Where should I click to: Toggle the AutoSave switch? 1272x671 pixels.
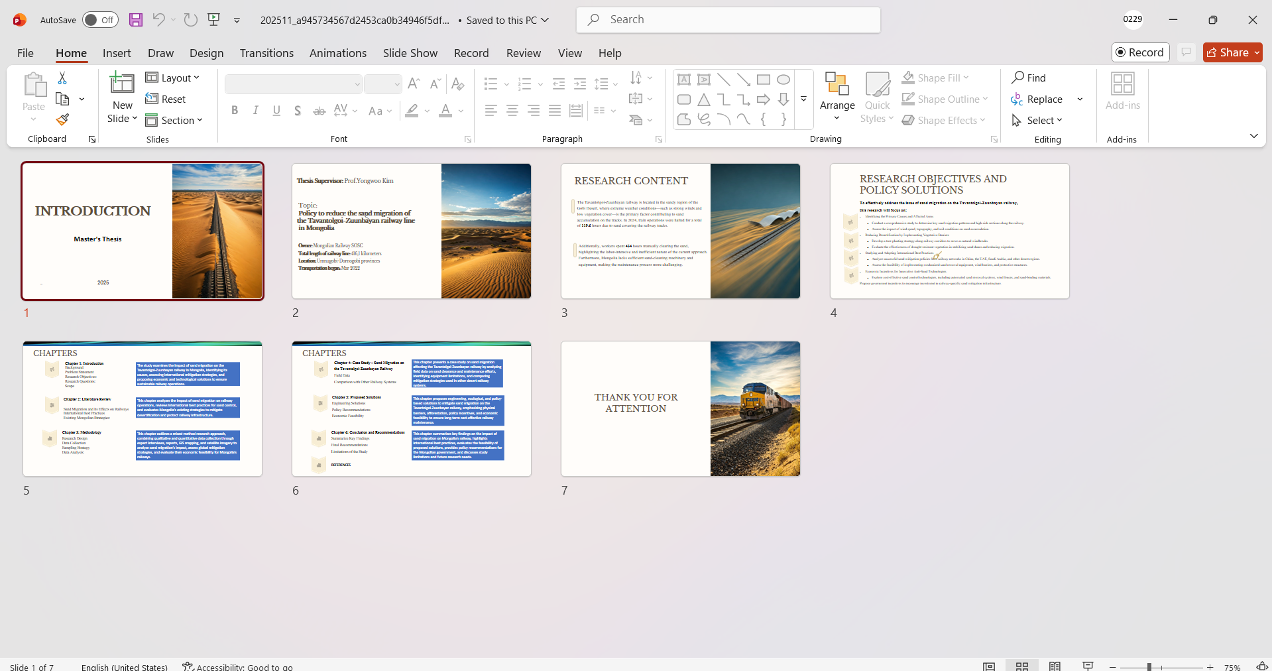click(100, 20)
